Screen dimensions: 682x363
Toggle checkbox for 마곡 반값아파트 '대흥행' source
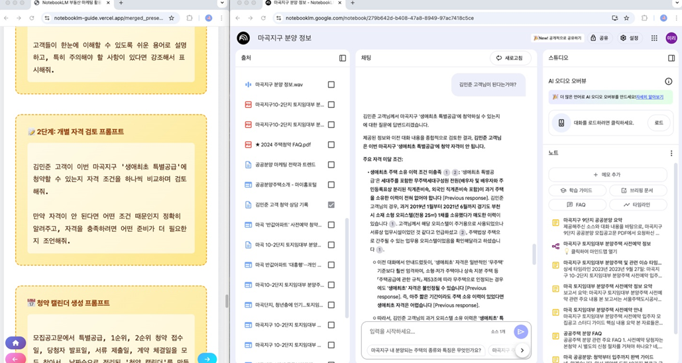click(x=331, y=265)
